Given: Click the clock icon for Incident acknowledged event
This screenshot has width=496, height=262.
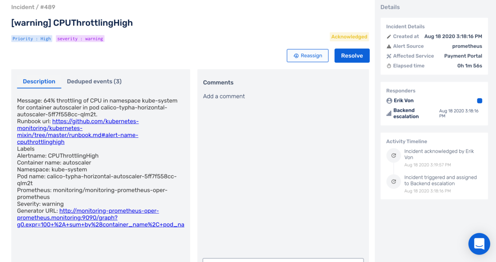Looking at the screenshot, I should (394, 155).
